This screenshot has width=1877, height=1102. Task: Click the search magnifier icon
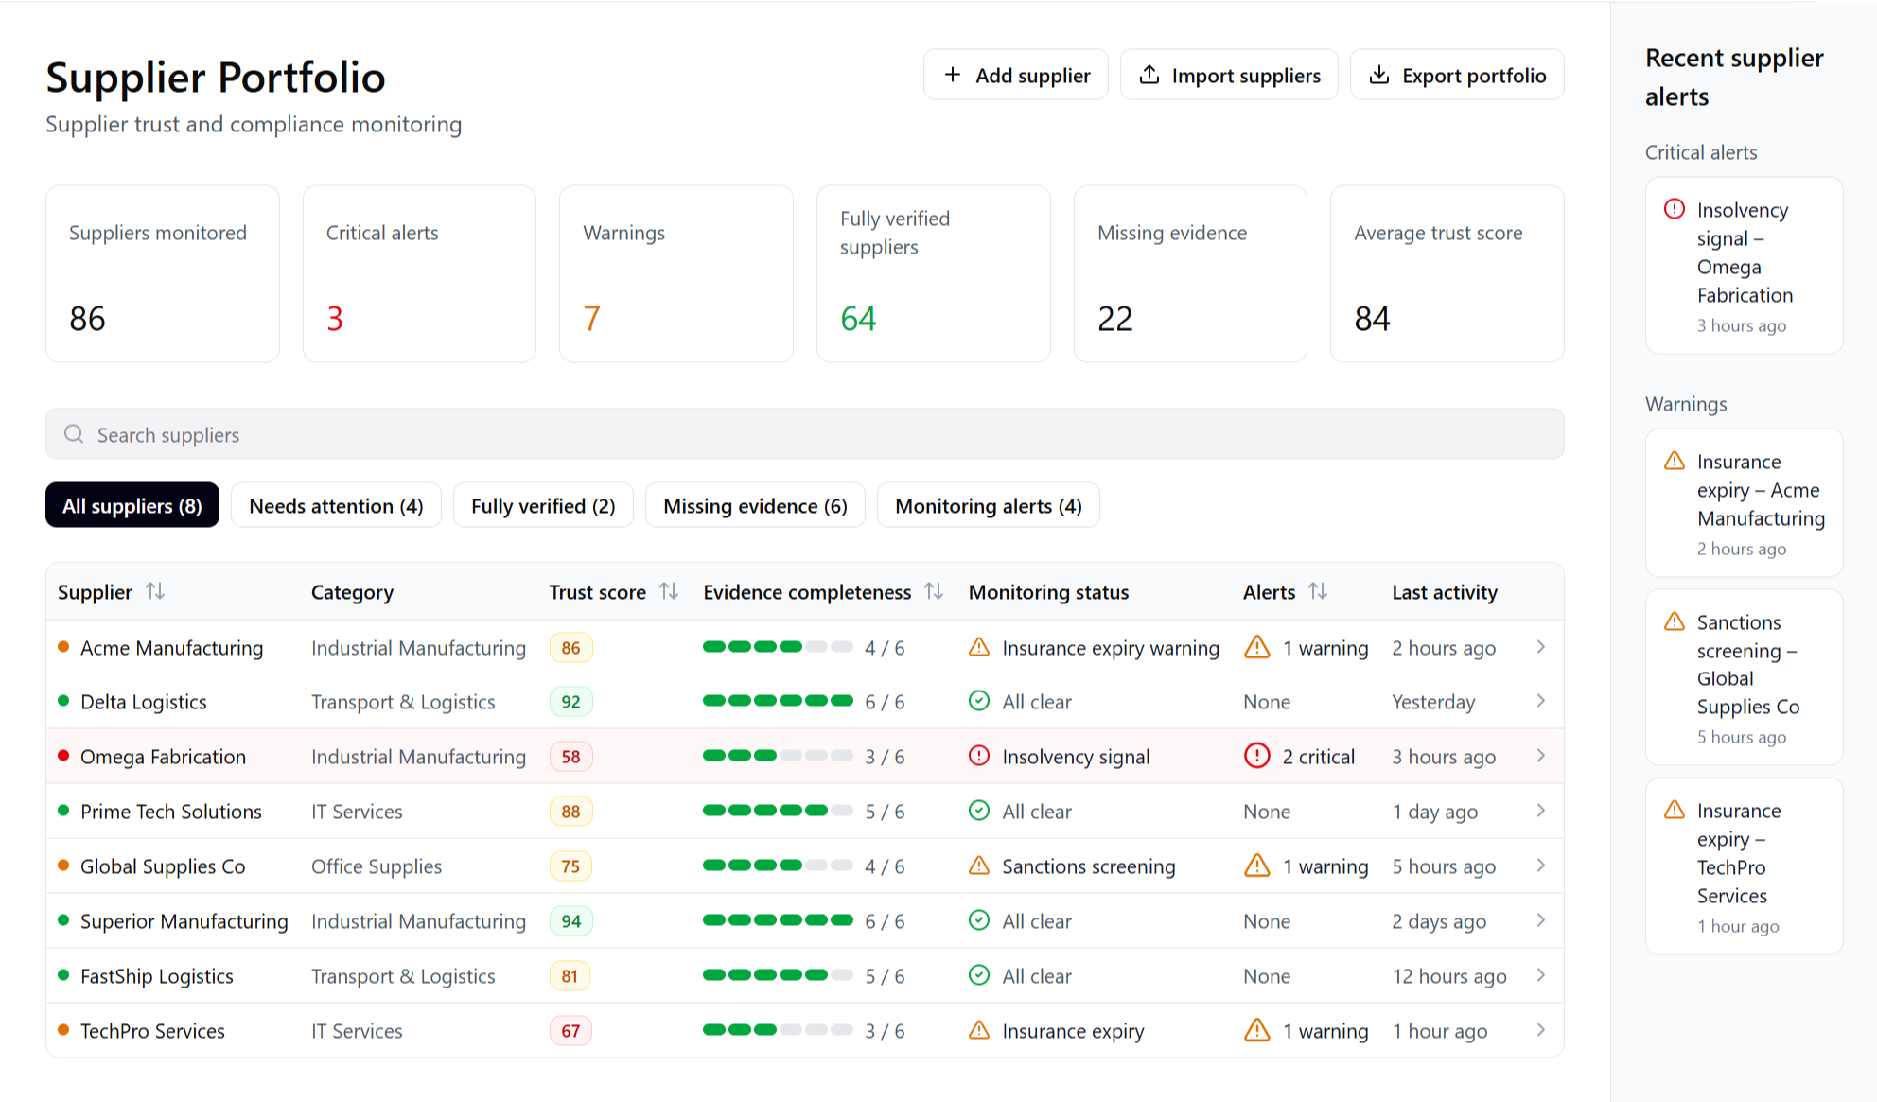(74, 434)
